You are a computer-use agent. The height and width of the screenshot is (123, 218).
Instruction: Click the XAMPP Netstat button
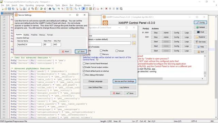201,27
